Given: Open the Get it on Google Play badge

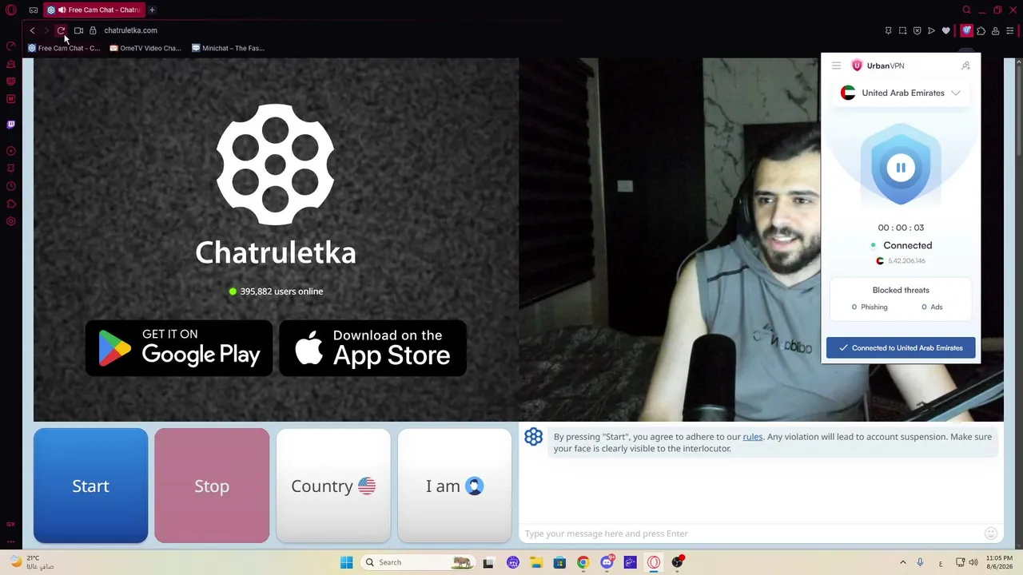Looking at the screenshot, I should click(179, 348).
